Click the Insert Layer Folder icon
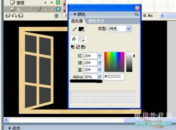176x130 pixels. (x=20, y=15)
